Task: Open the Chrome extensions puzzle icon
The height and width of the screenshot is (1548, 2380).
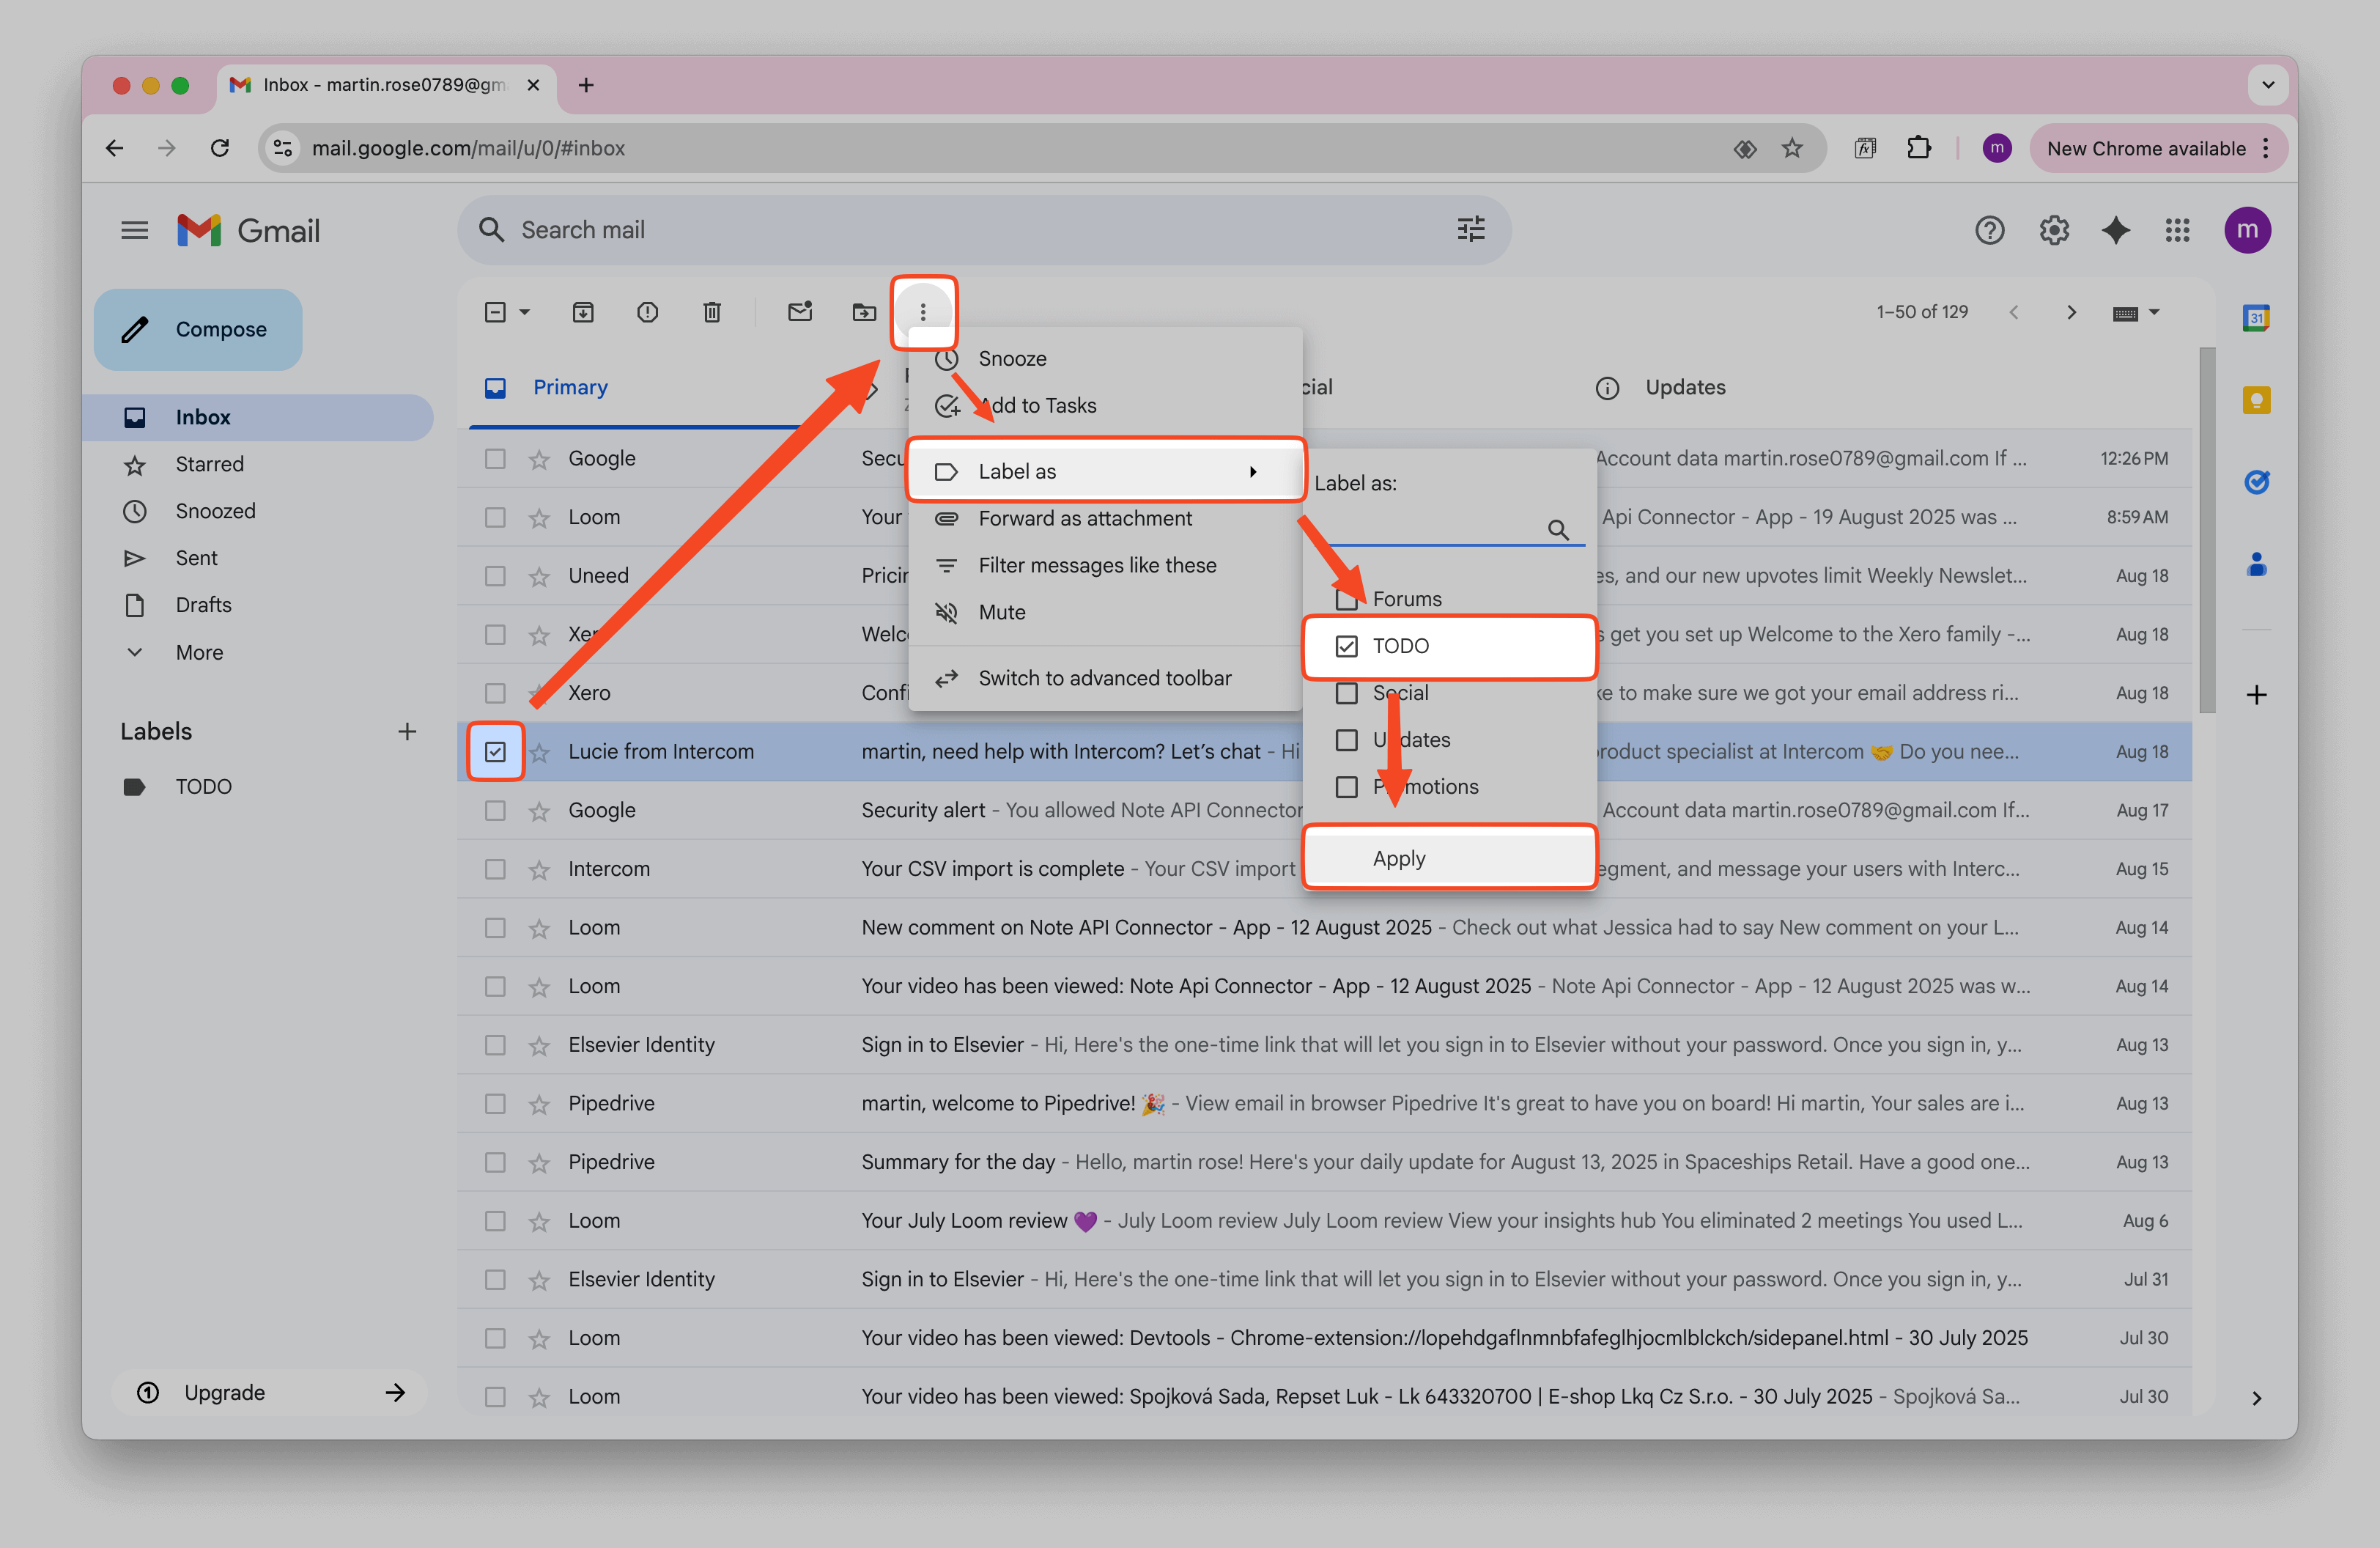Action: [x=1918, y=148]
